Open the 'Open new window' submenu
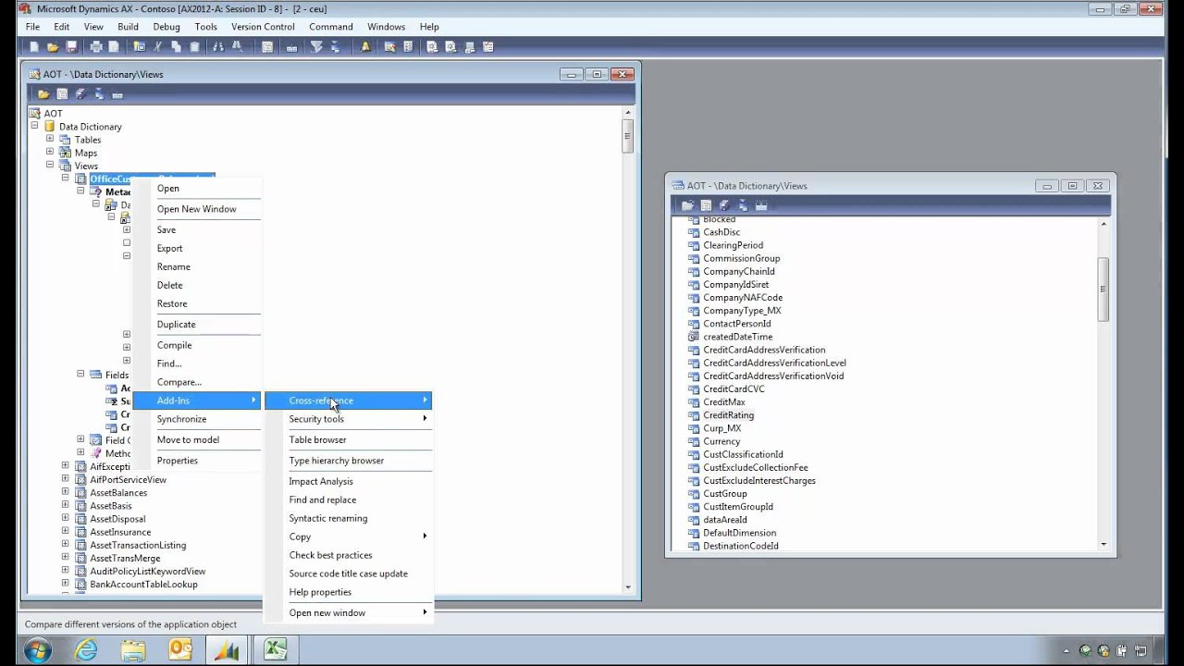 348,612
